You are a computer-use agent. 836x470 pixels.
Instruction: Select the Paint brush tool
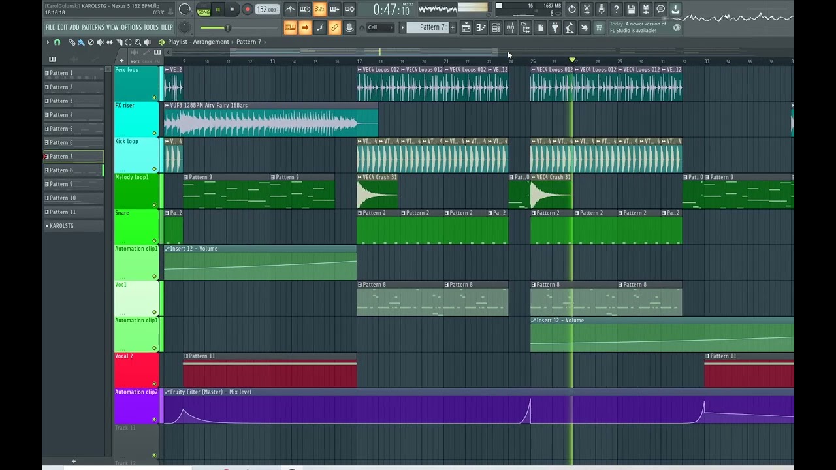coord(81,42)
